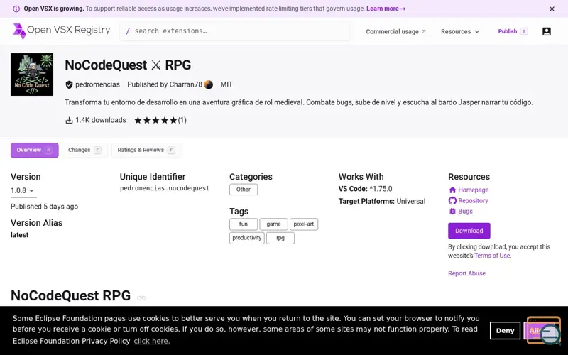Click the Homepage house icon
Screen dimensions: 568x355
pyautogui.click(x=452, y=190)
